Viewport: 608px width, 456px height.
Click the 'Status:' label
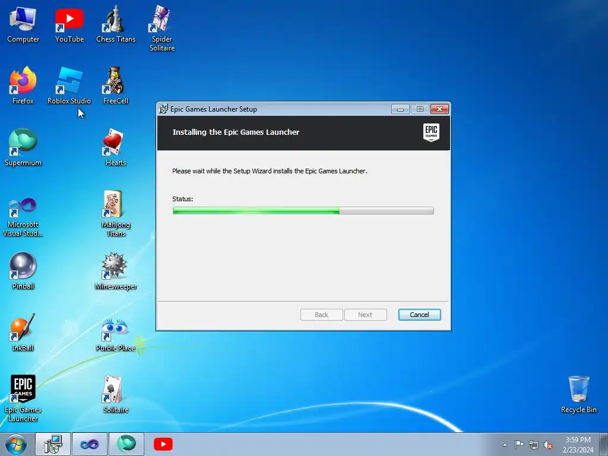[x=183, y=199]
